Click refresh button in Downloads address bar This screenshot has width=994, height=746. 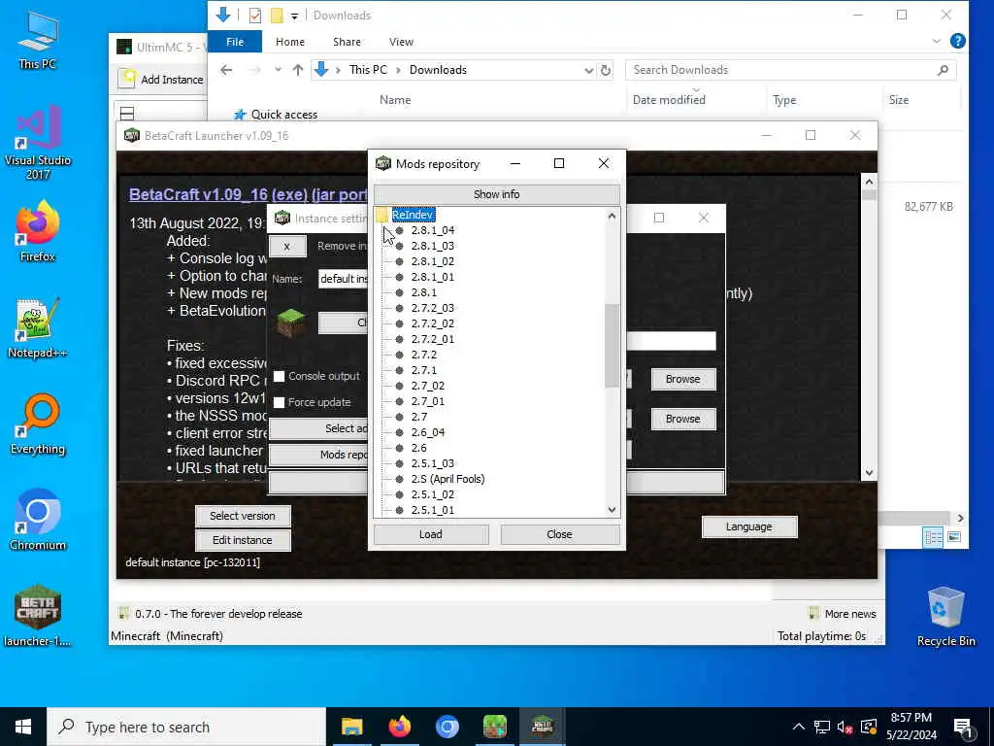coord(606,70)
